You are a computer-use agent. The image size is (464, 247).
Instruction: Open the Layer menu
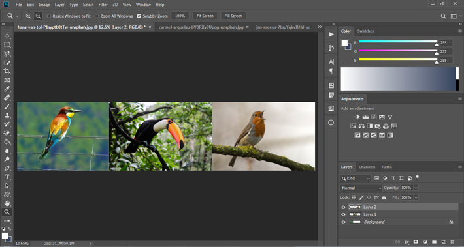(59, 5)
